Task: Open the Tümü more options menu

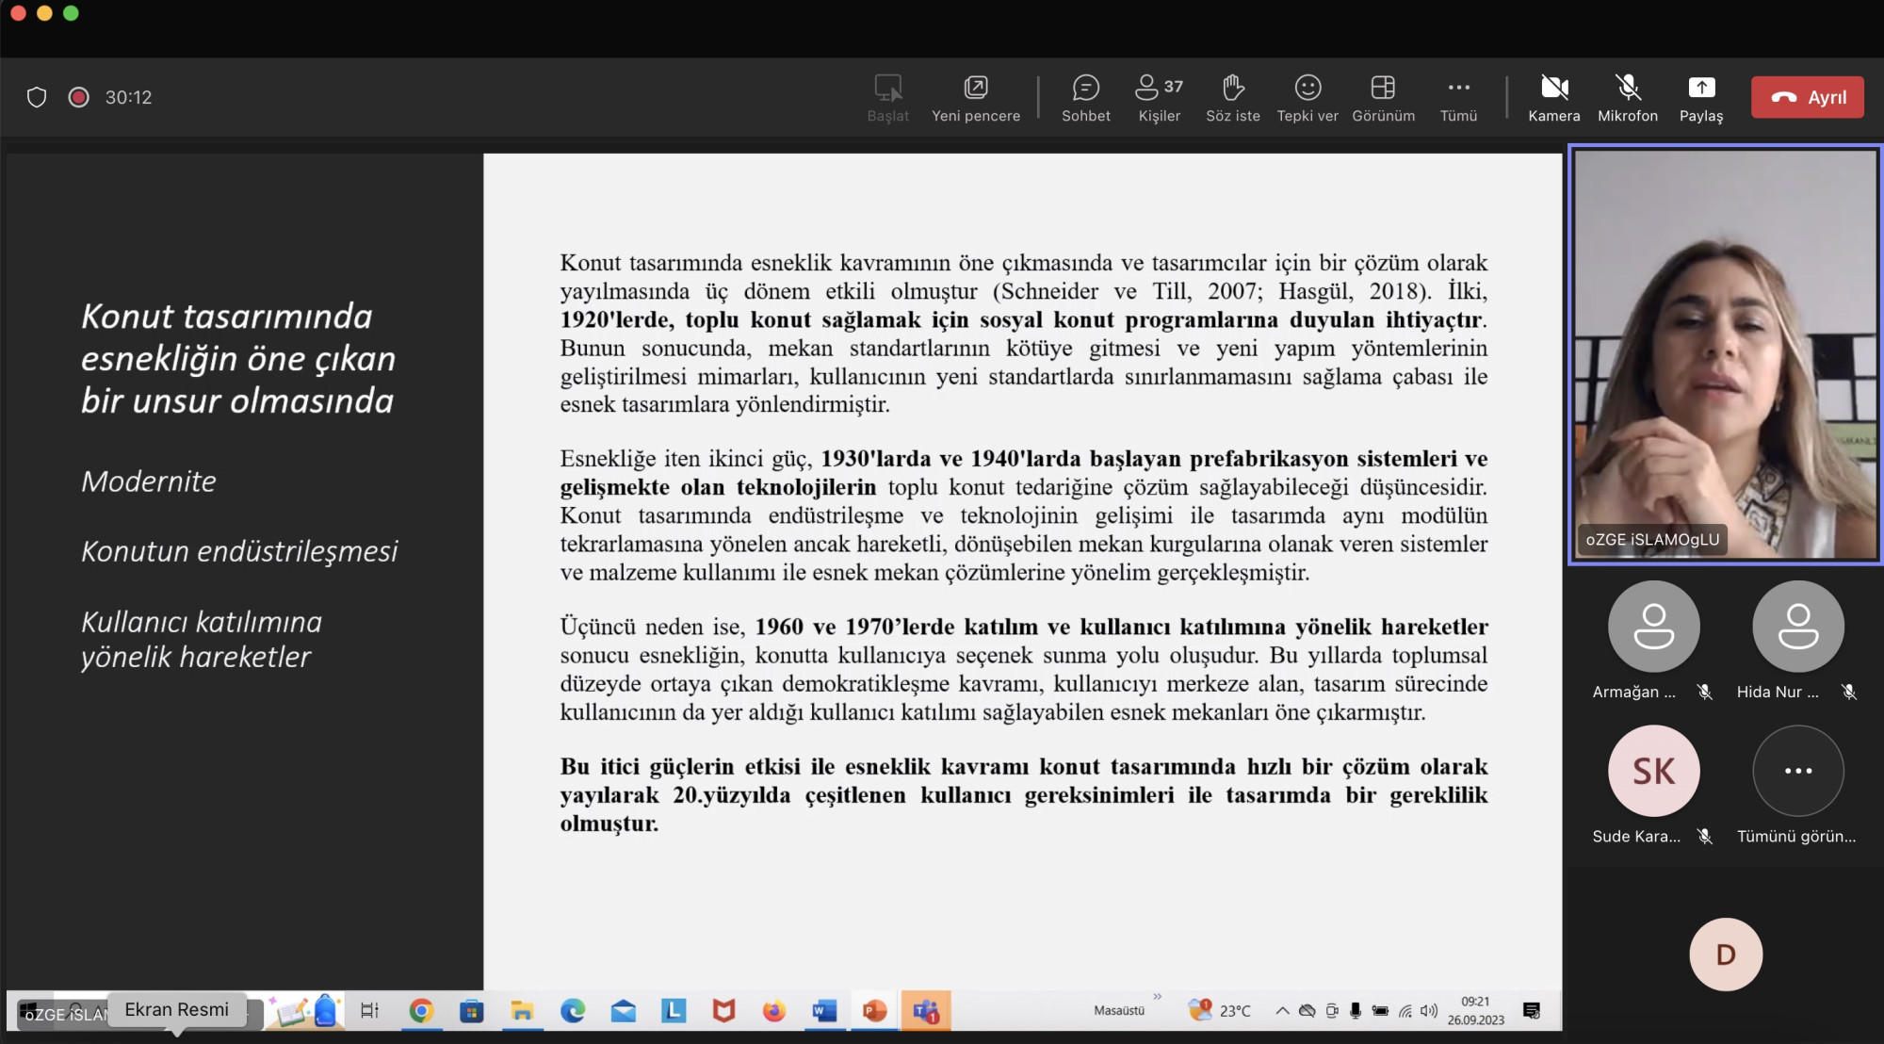Action: click(1458, 98)
